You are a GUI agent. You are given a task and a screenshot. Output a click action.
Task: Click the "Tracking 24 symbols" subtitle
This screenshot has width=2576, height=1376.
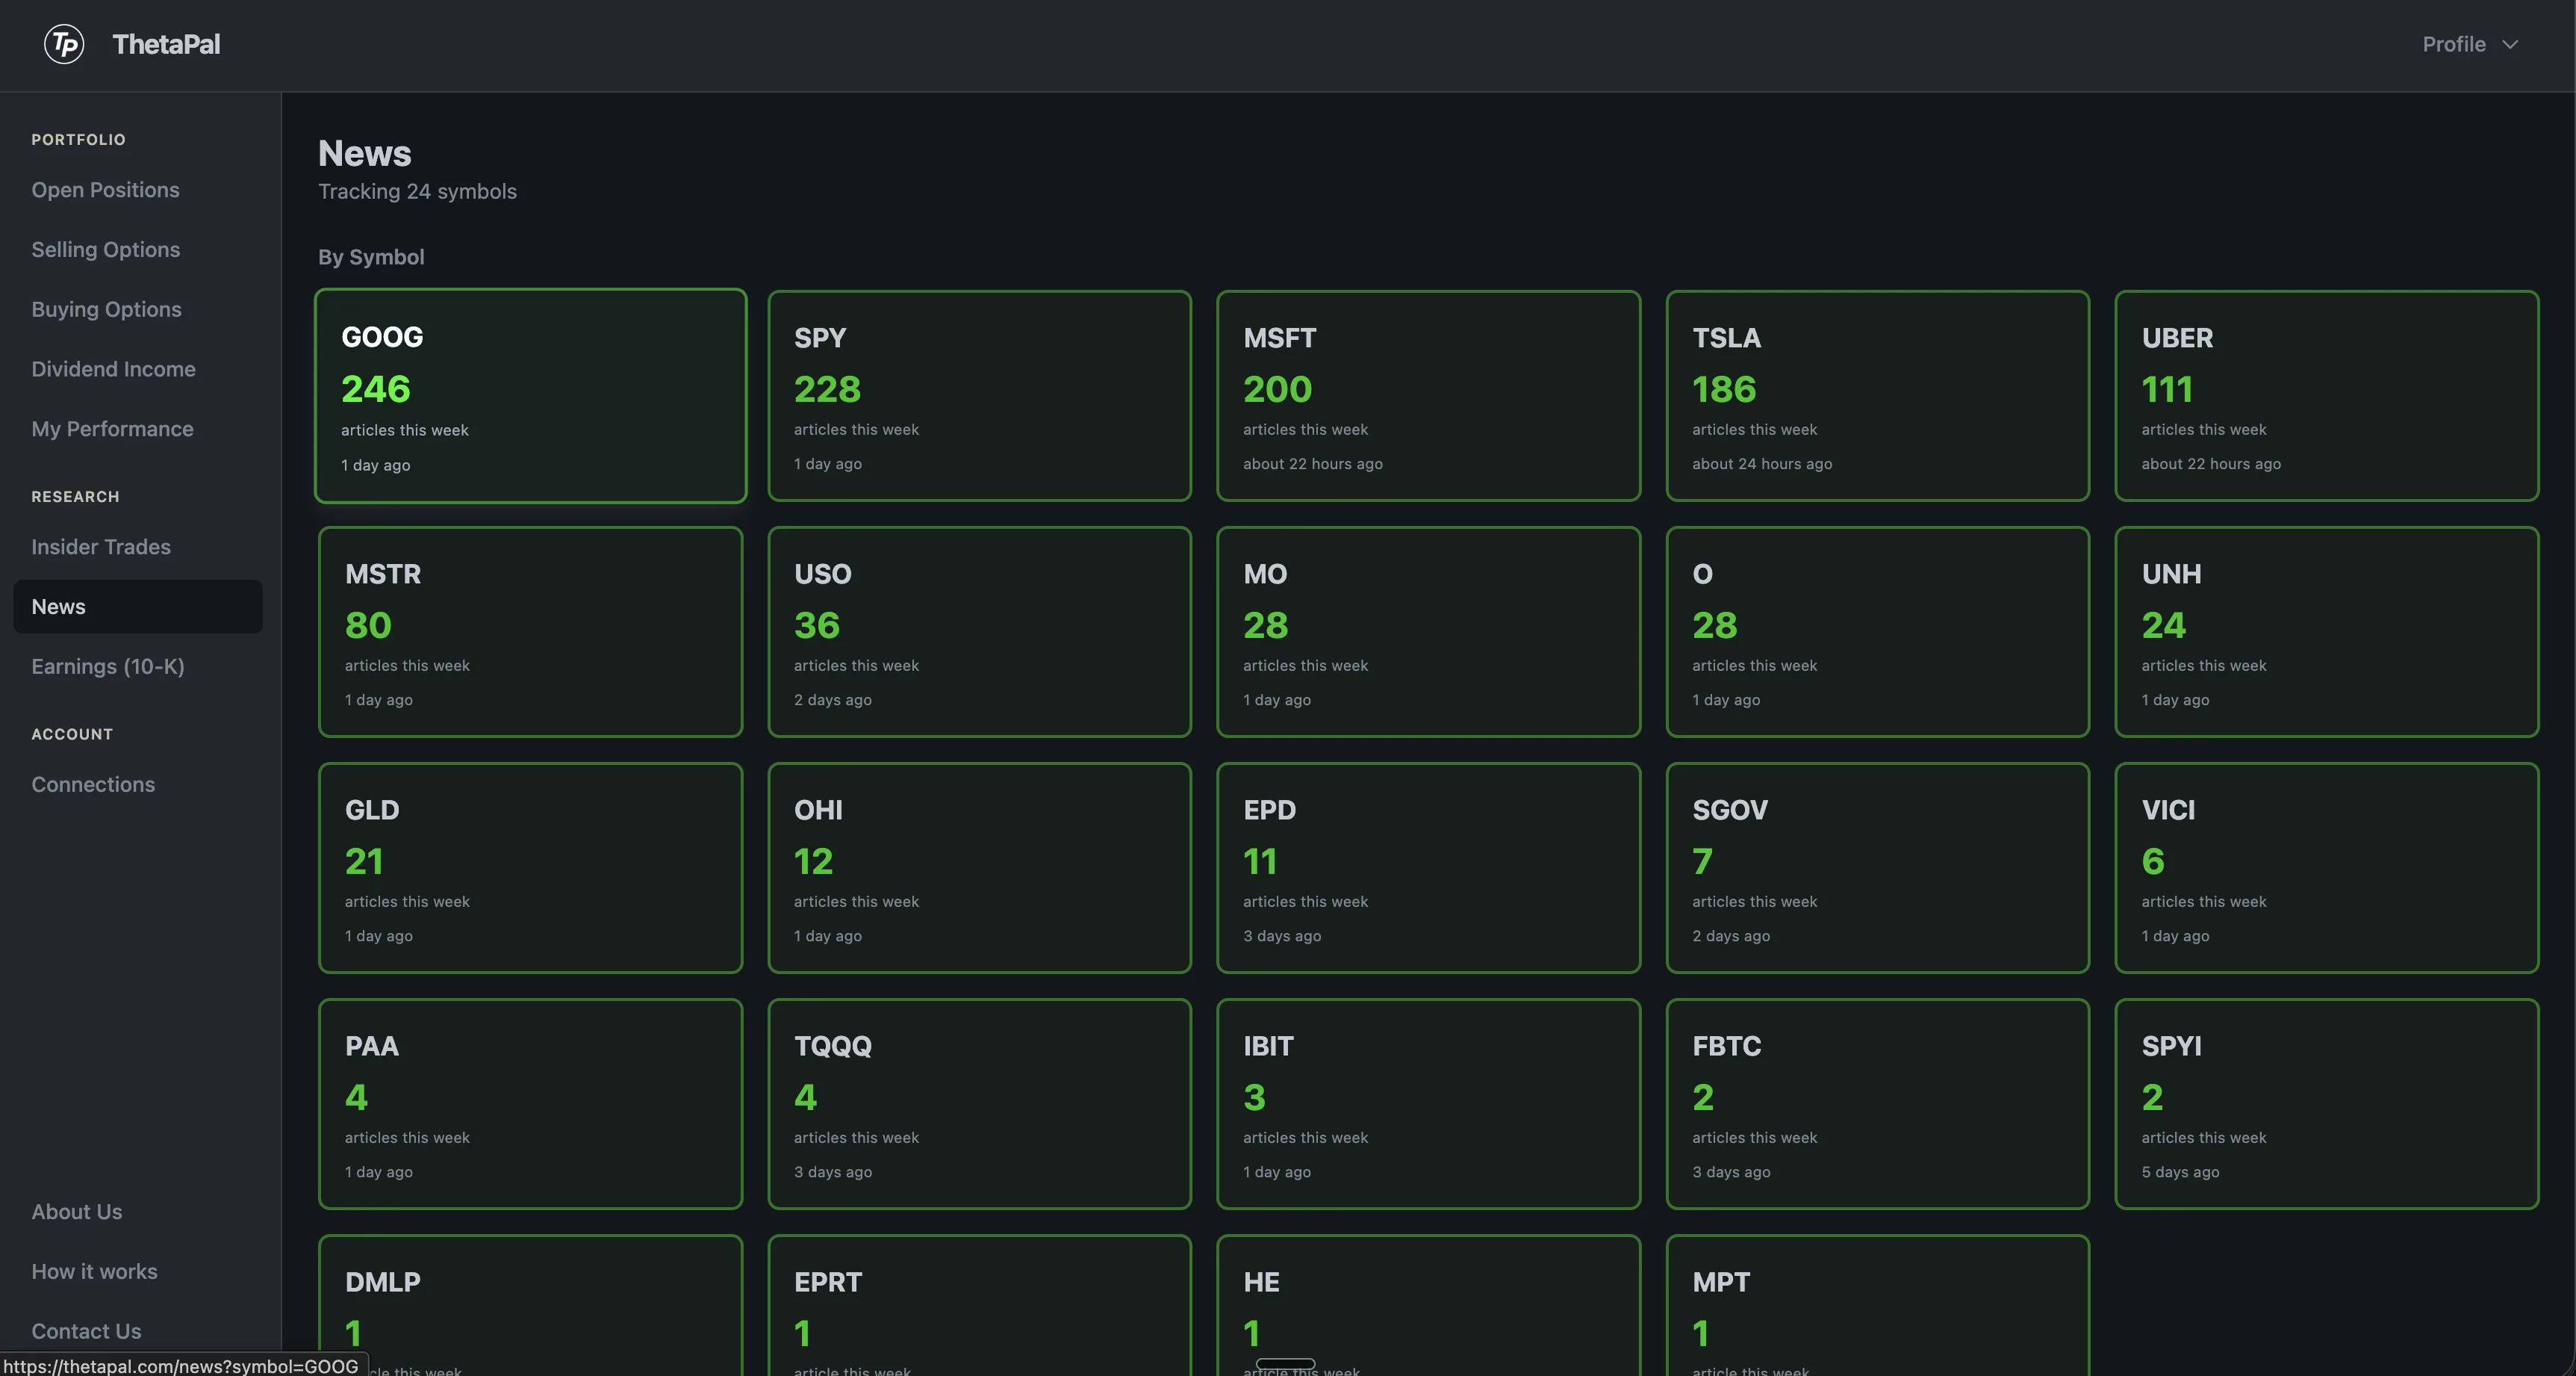click(417, 191)
